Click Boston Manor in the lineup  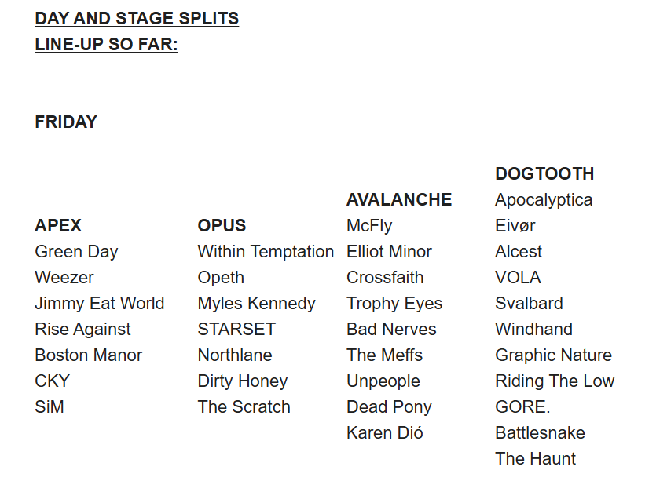pyautogui.click(x=89, y=355)
